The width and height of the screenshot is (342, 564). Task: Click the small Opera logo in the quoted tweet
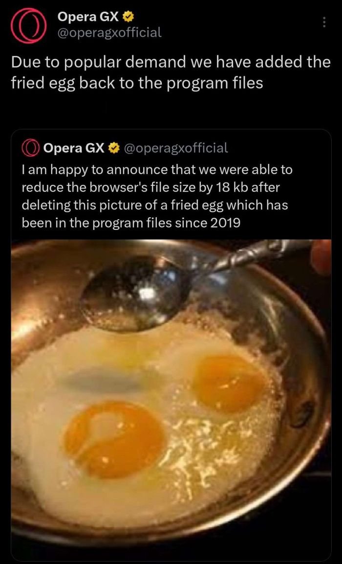coord(30,147)
